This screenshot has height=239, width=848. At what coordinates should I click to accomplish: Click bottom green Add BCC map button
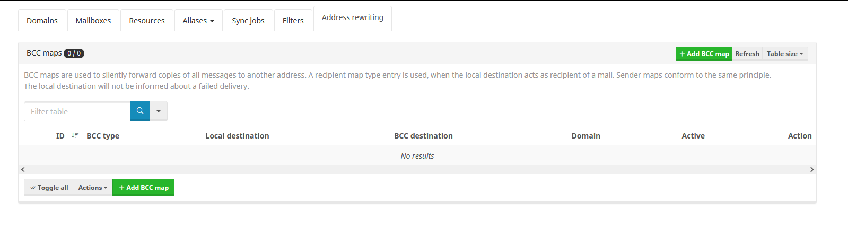143,188
